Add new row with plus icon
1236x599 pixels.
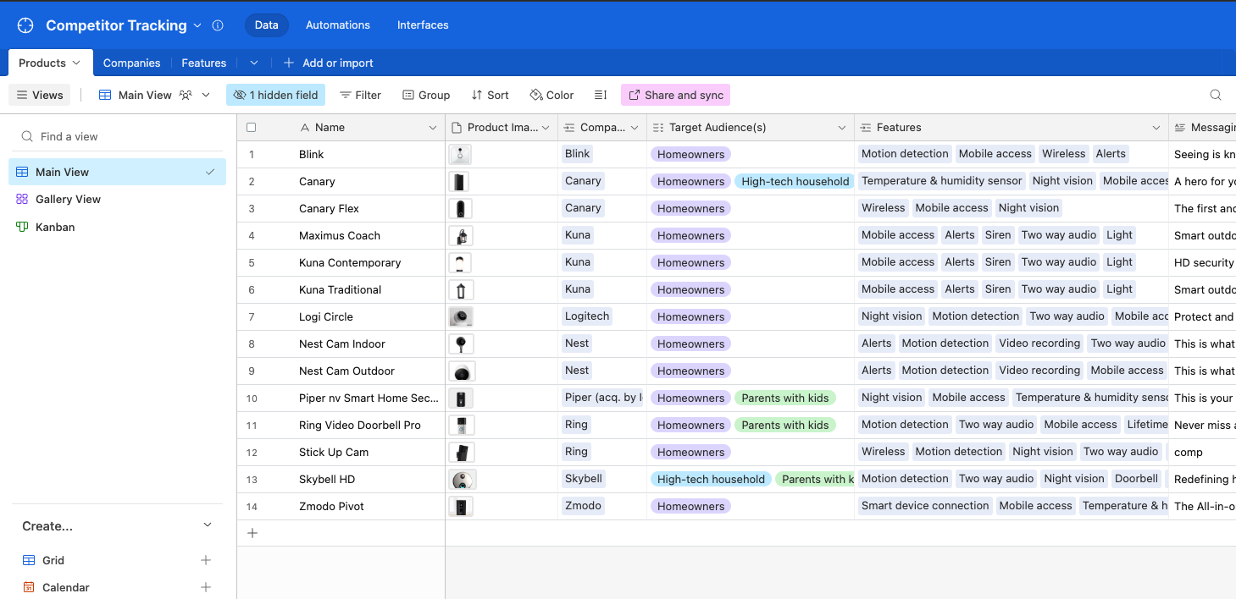[252, 533]
